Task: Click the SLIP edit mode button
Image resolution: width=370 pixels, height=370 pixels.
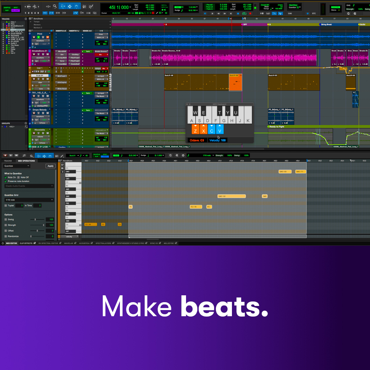Action: click(x=7, y=10)
